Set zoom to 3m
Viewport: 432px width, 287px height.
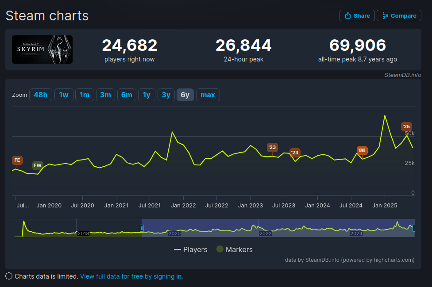pyautogui.click(x=105, y=95)
